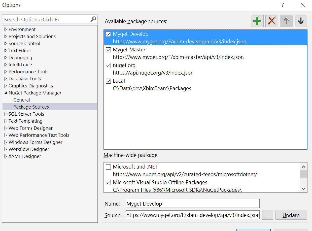Select the Text Templating category
This screenshot has height=231, width=312.
pyautogui.click(x=25, y=121)
